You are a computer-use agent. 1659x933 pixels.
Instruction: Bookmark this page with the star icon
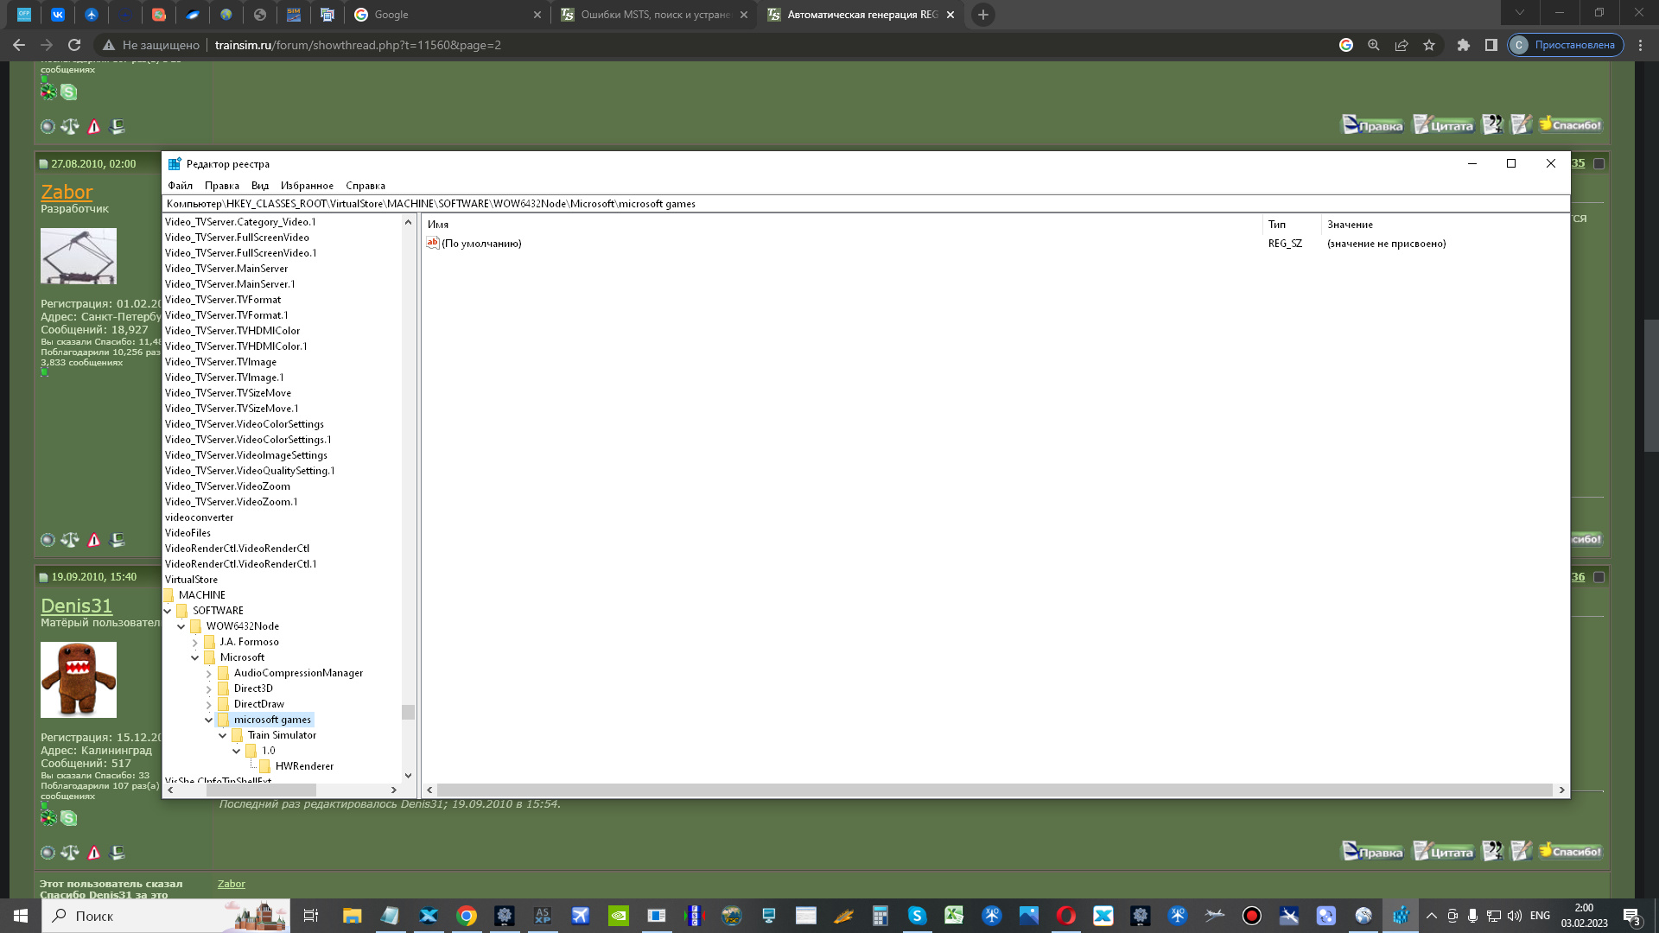tap(1429, 45)
